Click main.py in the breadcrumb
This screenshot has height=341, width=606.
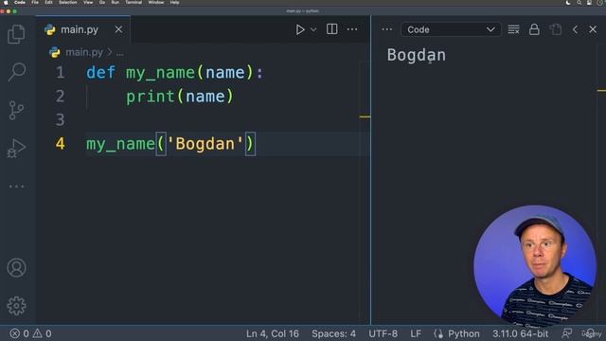click(84, 52)
